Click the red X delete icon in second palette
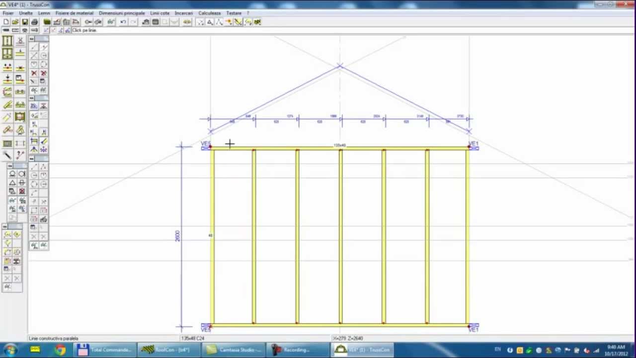Screen dimensions: 636x358 point(34,73)
